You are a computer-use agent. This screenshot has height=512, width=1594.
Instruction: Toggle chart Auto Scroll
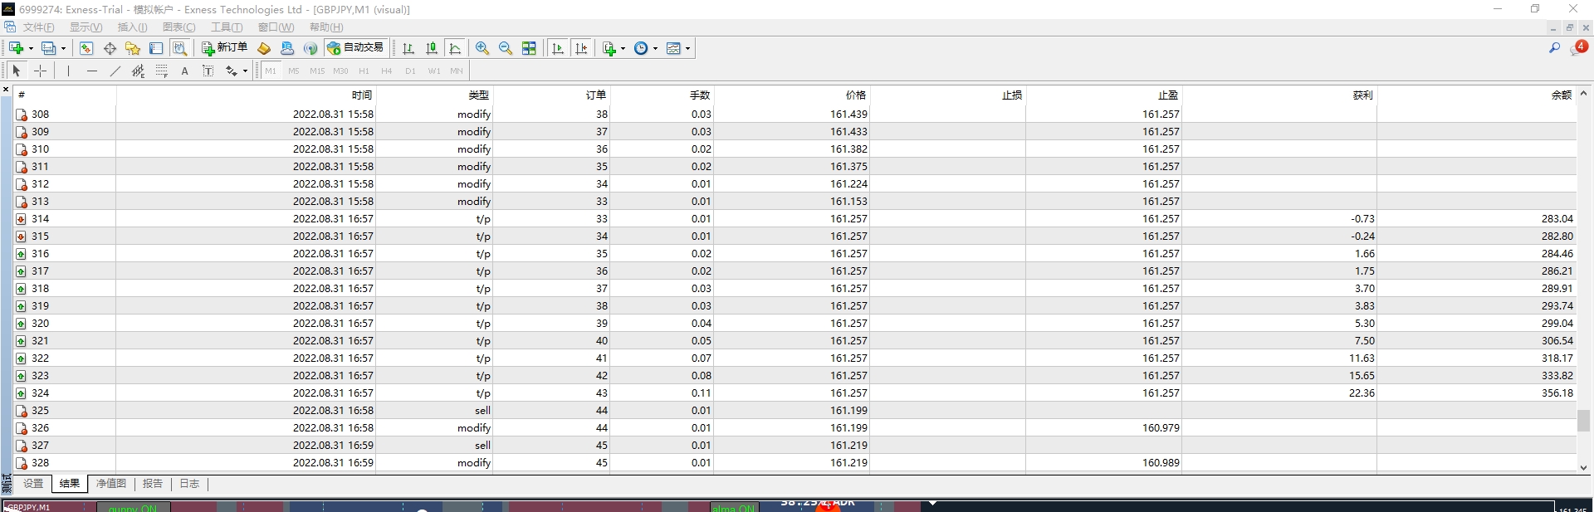point(558,48)
